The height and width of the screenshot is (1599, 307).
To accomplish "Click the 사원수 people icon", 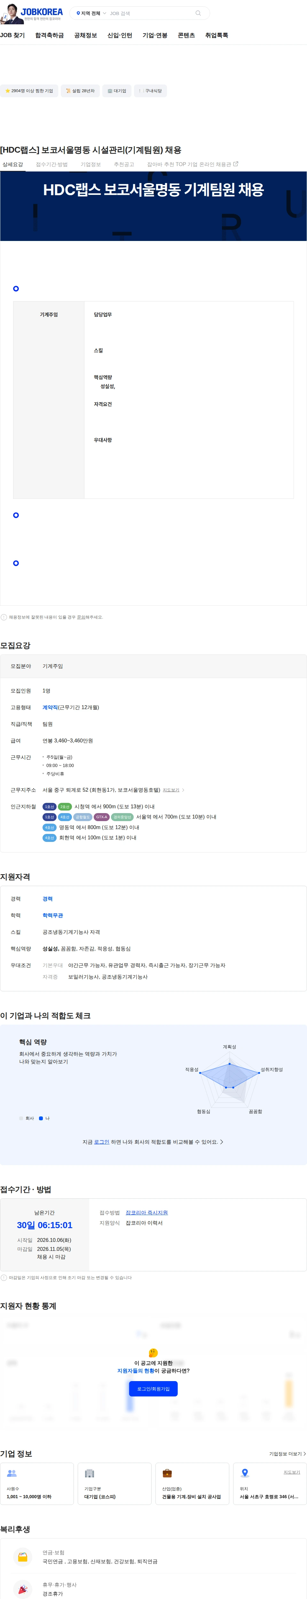I will (12, 1473).
